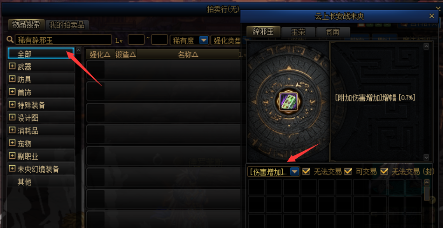Screen dimensions: 443x228
Task: Expand the 防具 category plus icon
Action: pos(12,79)
